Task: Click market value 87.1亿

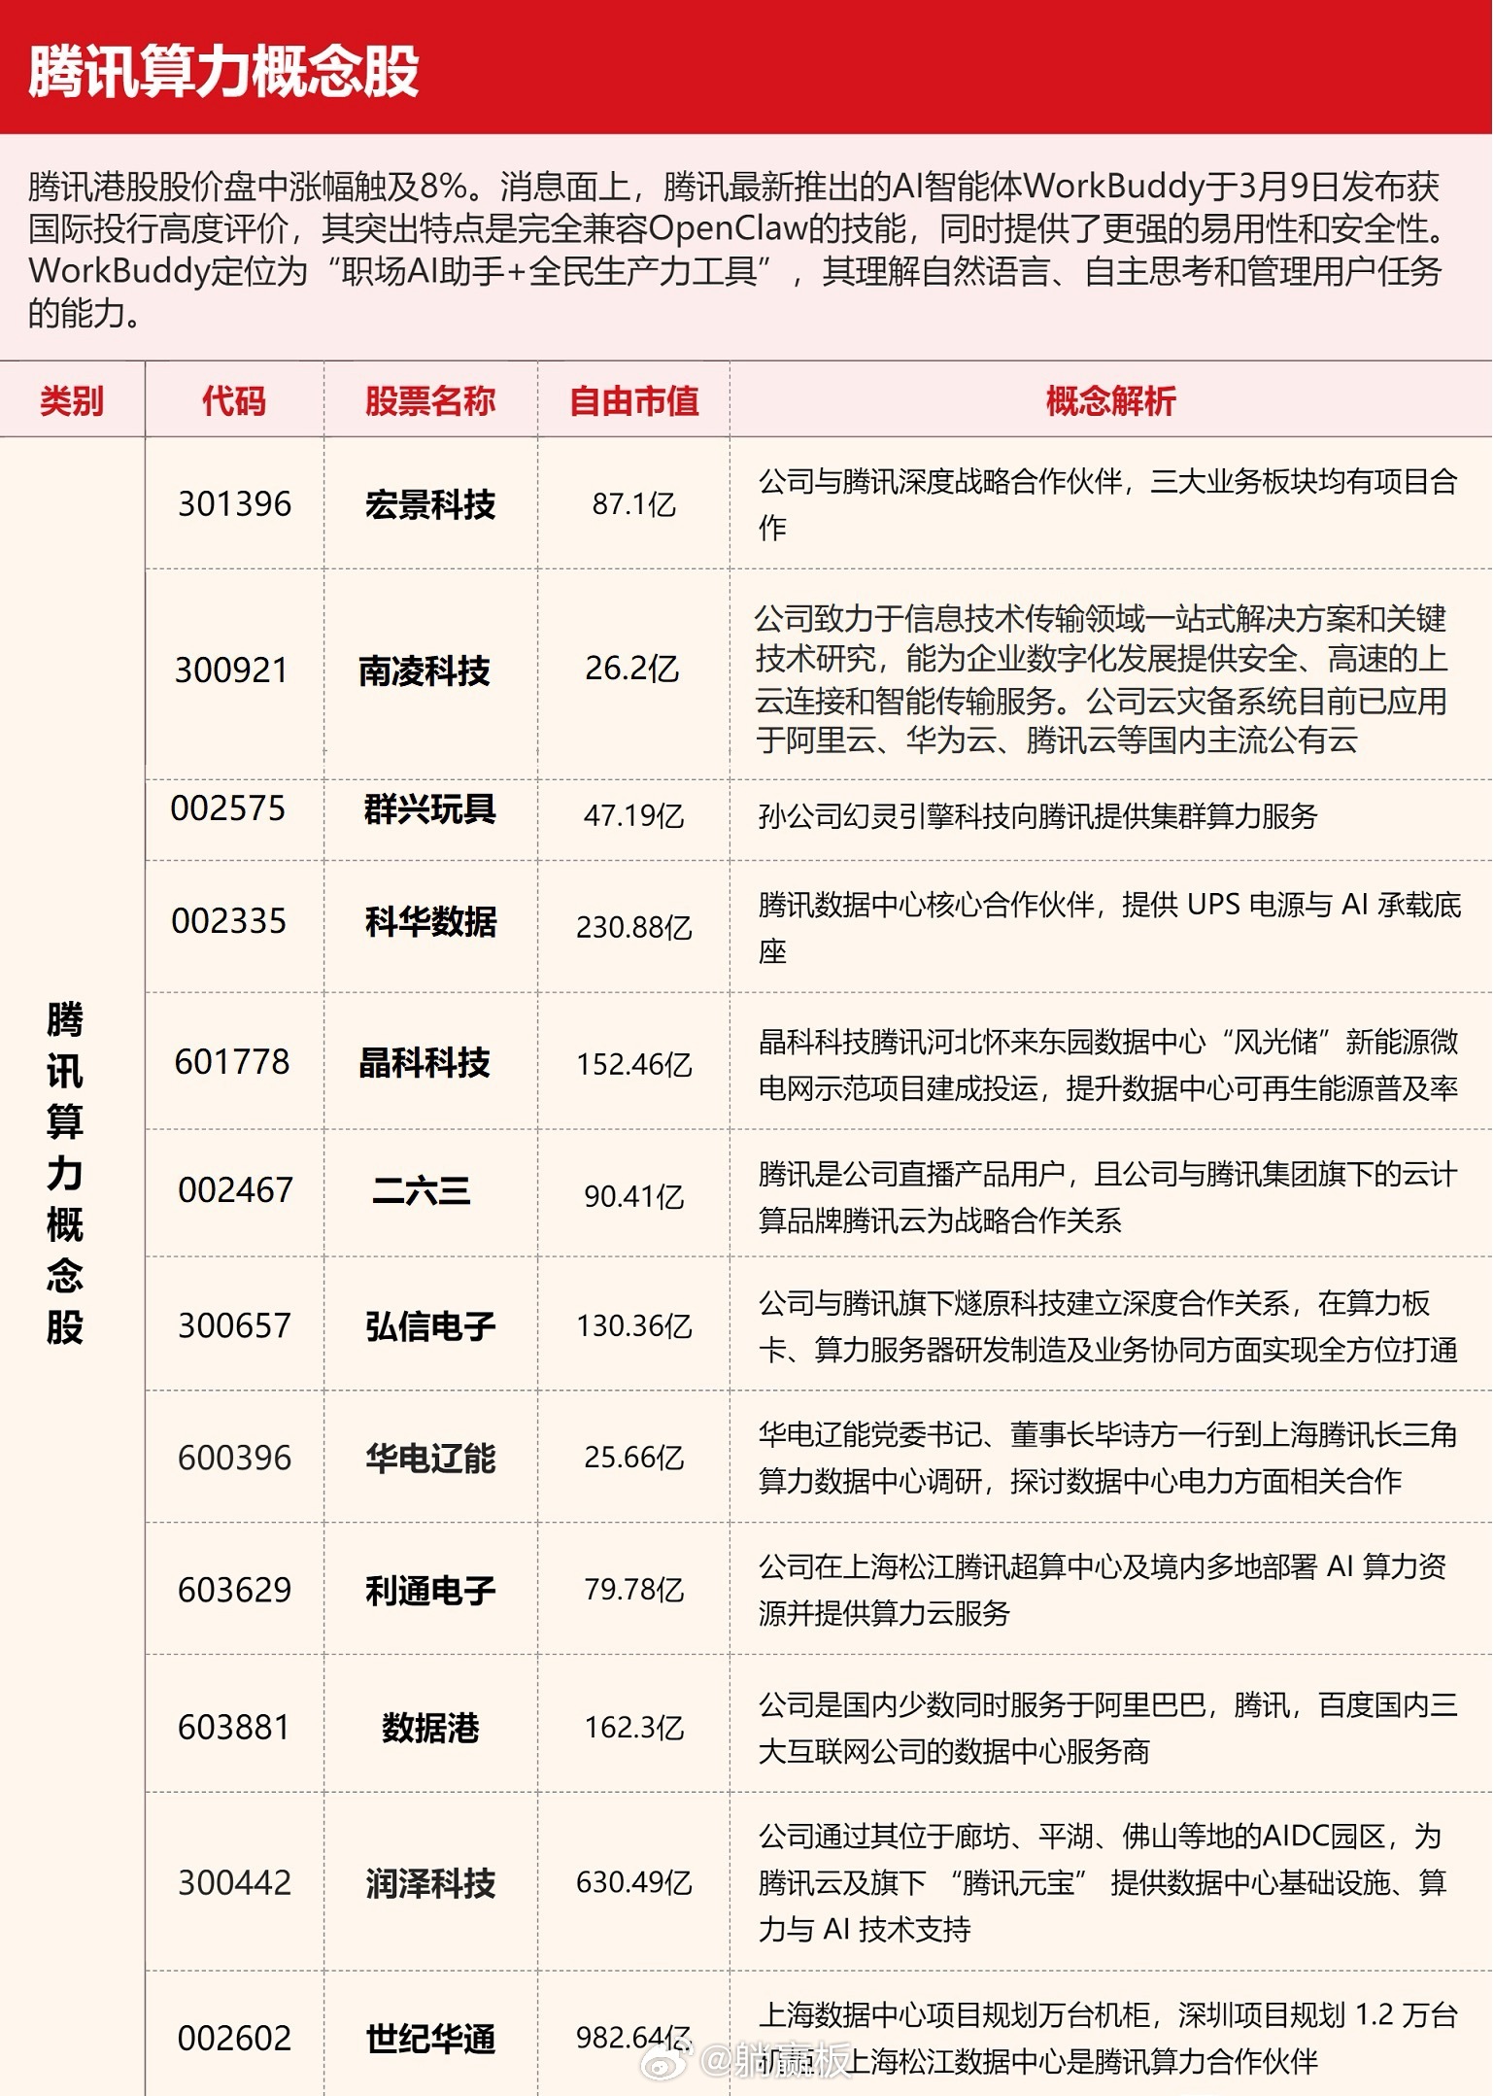Action: pyautogui.click(x=633, y=504)
